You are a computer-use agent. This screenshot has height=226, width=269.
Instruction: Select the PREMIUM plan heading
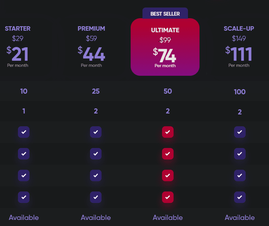pos(91,28)
